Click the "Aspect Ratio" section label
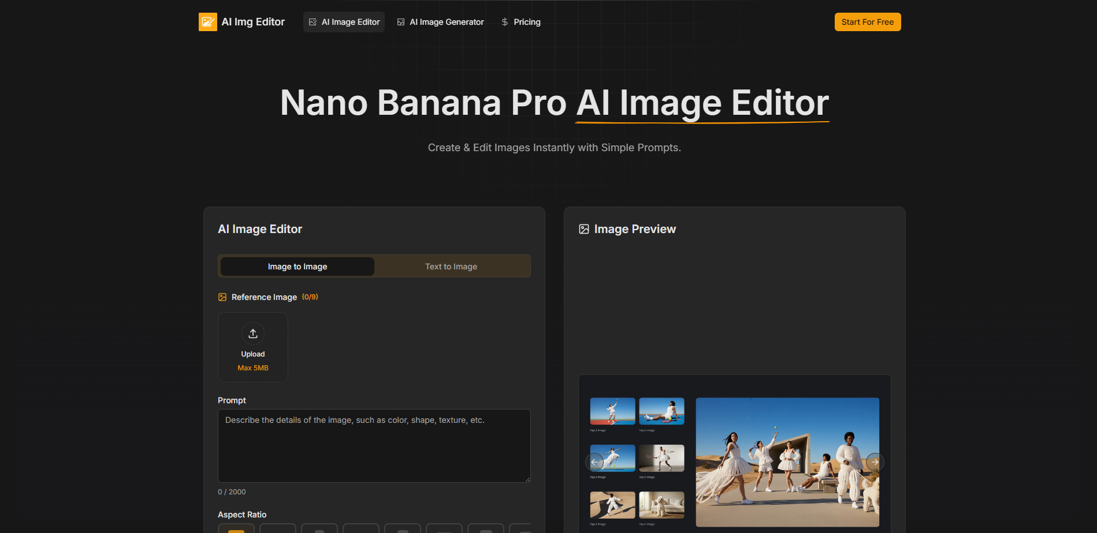Viewport: 1097px width, 533px height. click(x=242, y=515)
